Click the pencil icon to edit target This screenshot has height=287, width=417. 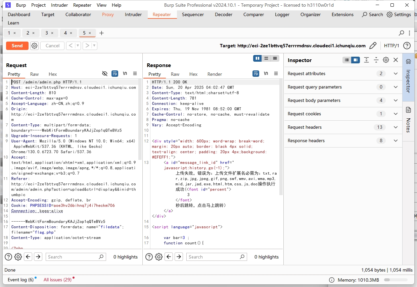tap(373, 46)
